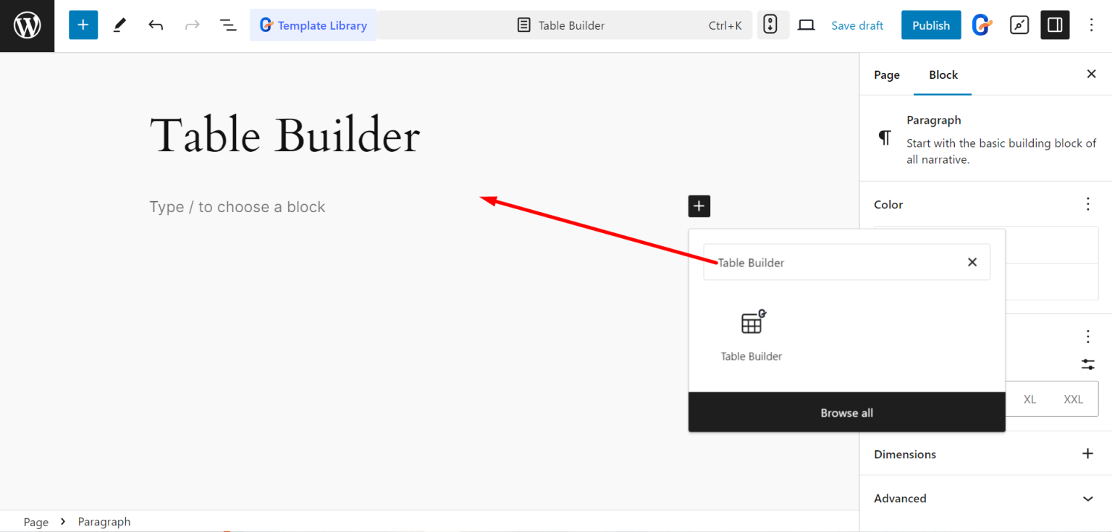Toggle the mobile preview view
This screenshot has height=532, width=1112.
[x=772, y=24]
